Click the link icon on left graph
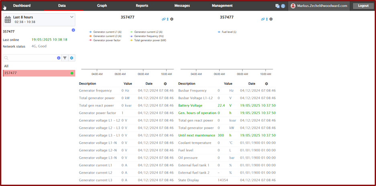This screenshot has height=186, width=376. [163, 19]
